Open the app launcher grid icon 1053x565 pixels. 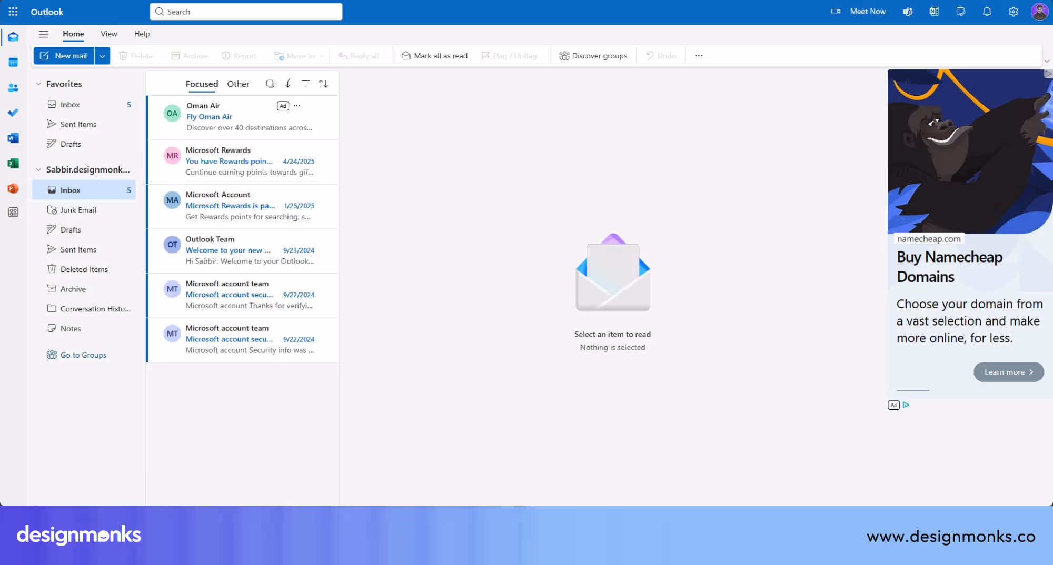tap(13, 12)
